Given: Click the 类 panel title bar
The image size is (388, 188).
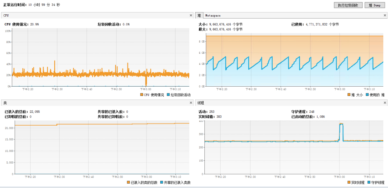Looking at the screenshot, I should [97, 102].
